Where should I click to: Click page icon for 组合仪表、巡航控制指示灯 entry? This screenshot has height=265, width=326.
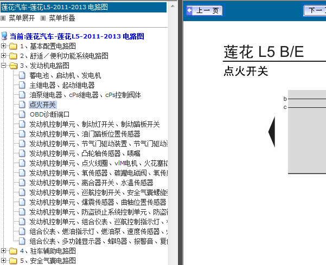tap(22, 222)
